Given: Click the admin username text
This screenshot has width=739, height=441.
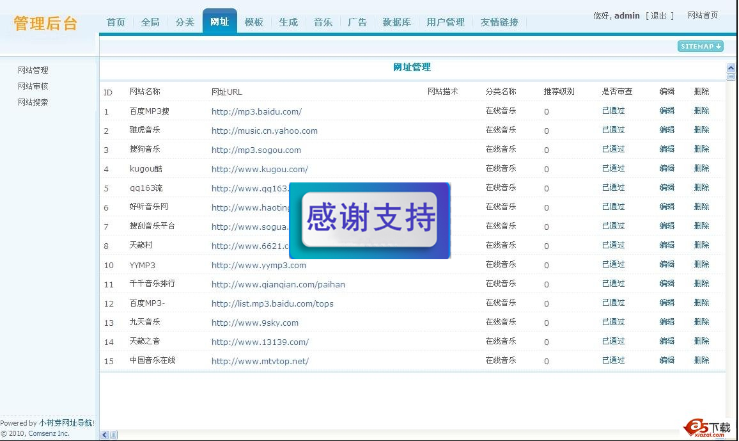Looking at the screenshot, I should pos(627,15).
